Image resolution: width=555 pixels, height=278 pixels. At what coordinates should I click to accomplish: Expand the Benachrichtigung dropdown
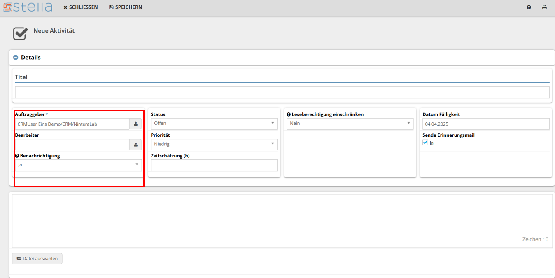(78, 165)
